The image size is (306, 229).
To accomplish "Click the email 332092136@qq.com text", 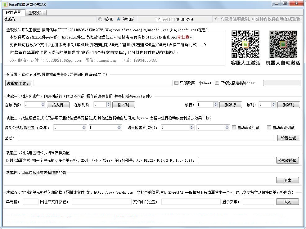I will point(64,61).
